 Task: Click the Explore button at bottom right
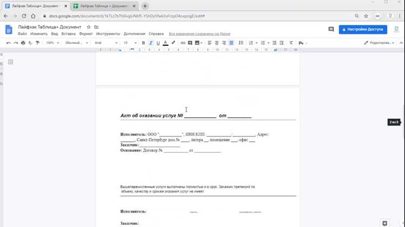(384, 223)
